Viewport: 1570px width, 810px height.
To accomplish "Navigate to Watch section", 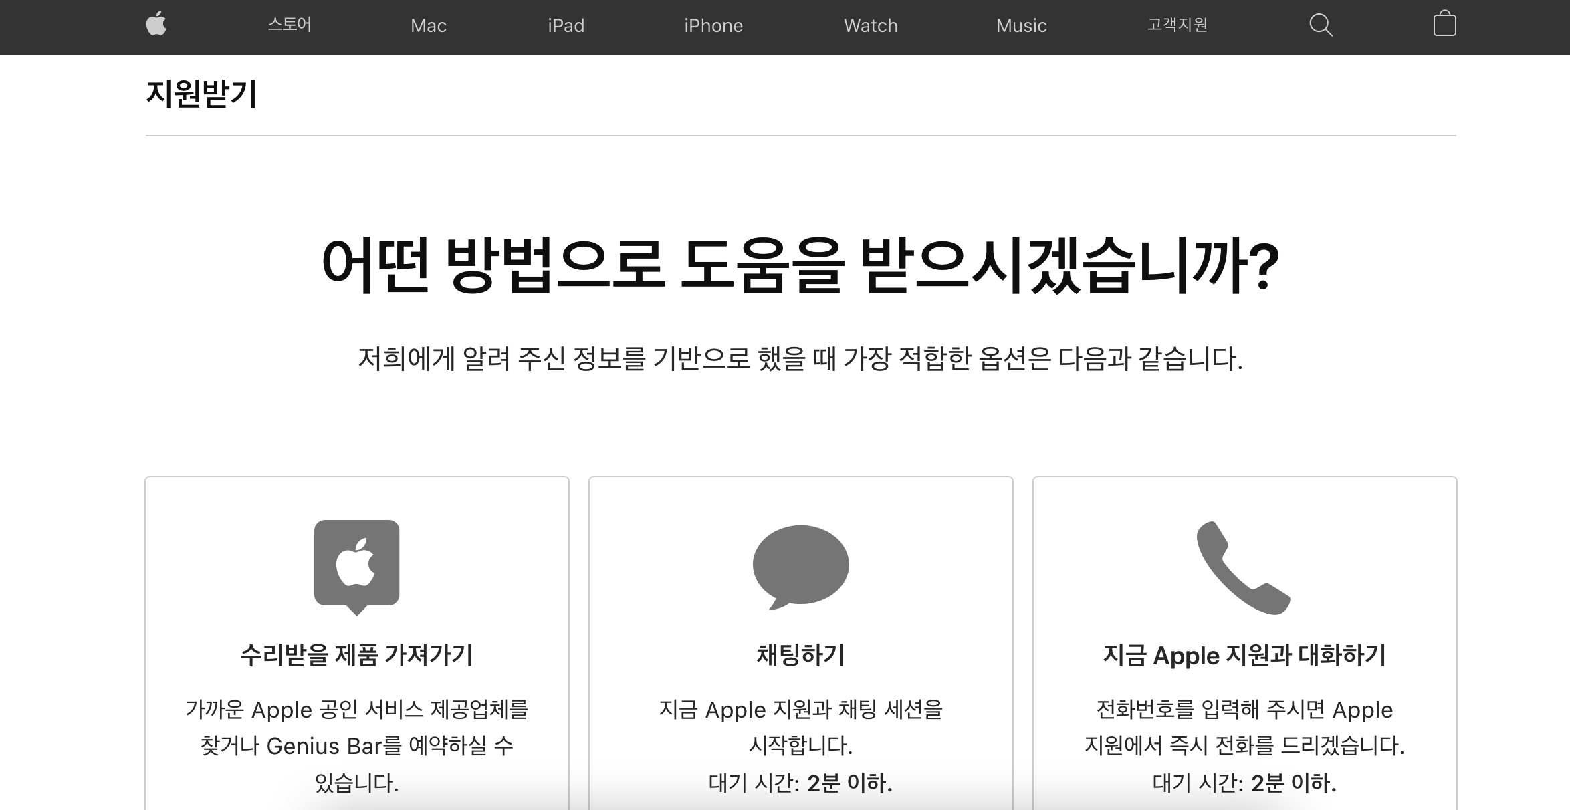I will coord(871,26).
